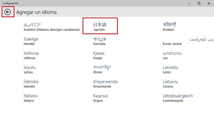The height and width of the screenshot is (119, 214).
Task: Select Gaeilge Irlandés language
Action: [31, 41]
